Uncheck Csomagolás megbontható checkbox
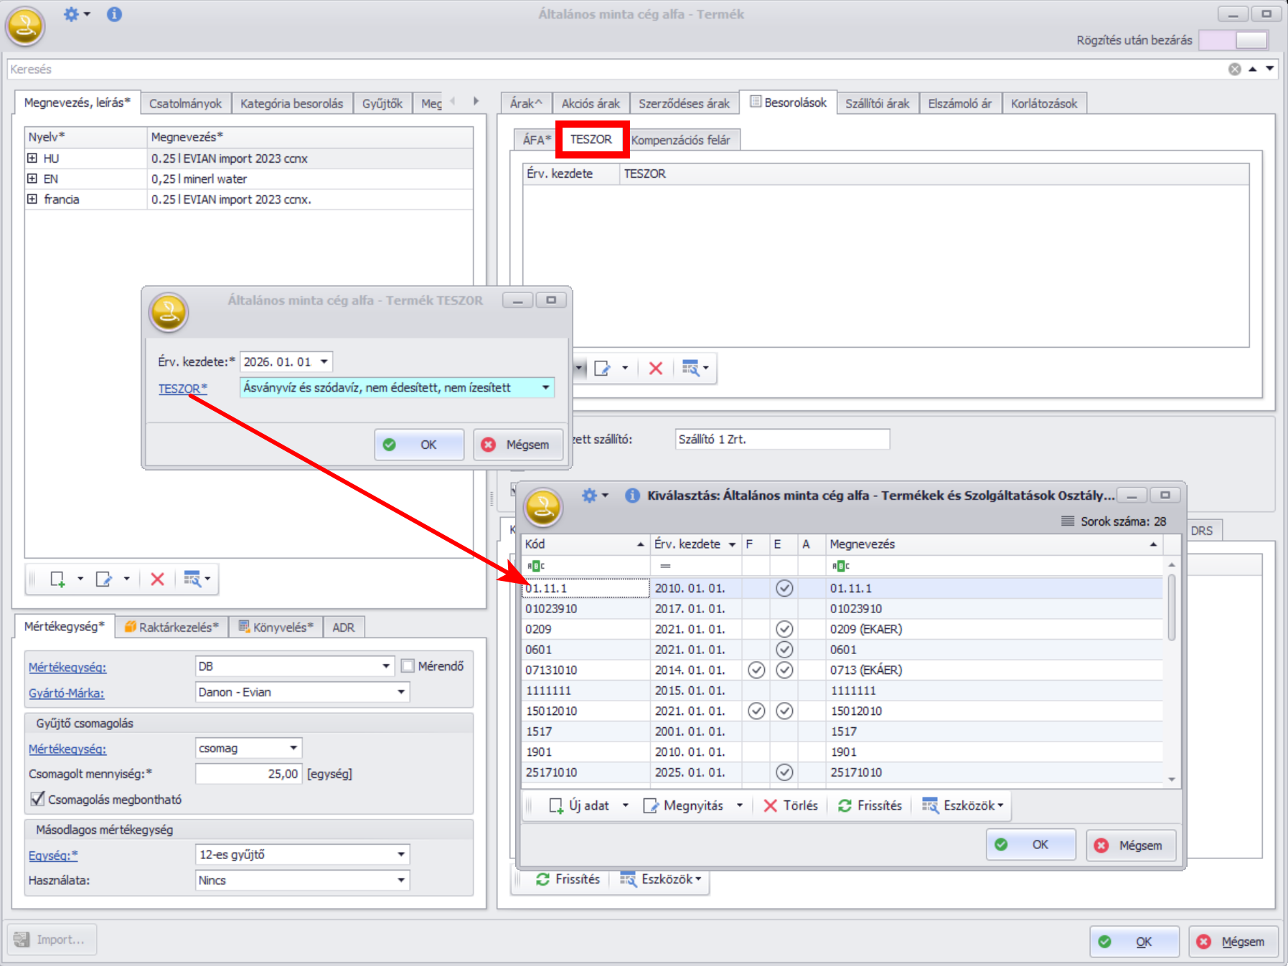1288x966 pixels. (37, 799)
